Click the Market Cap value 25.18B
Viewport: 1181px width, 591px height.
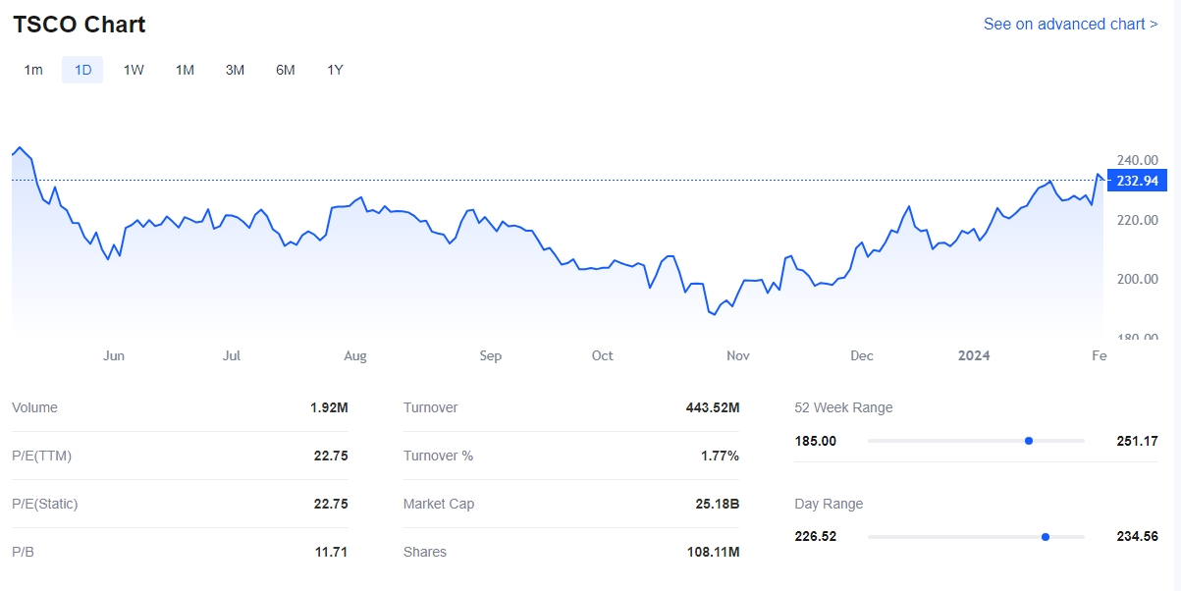717,504
